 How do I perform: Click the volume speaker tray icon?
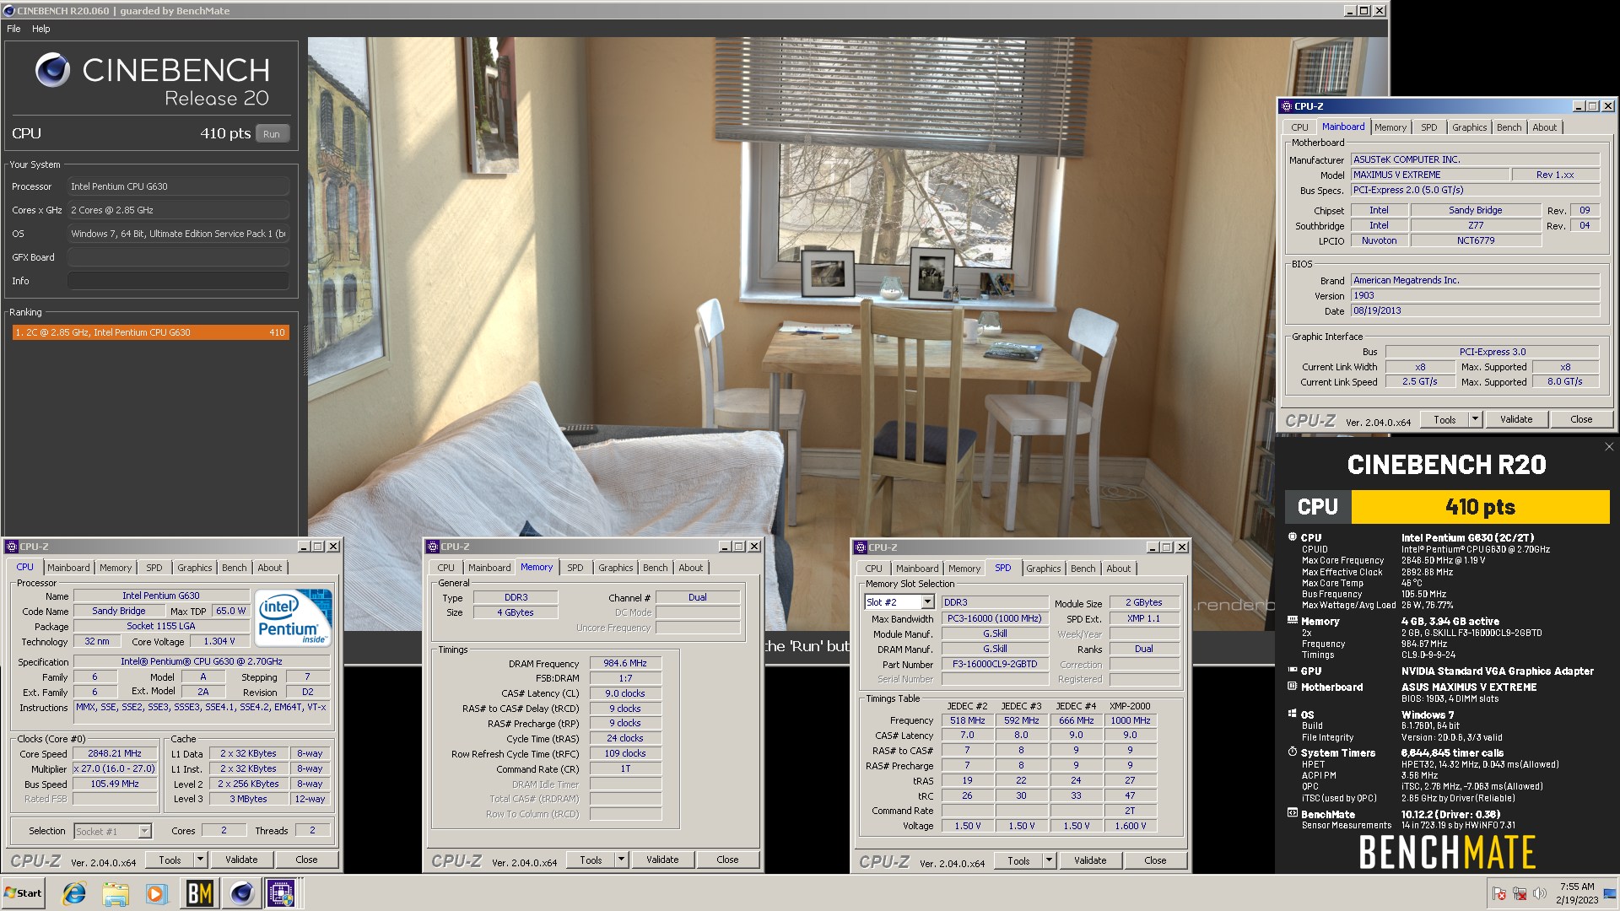pyautogui.click(x=1539, y=893)
